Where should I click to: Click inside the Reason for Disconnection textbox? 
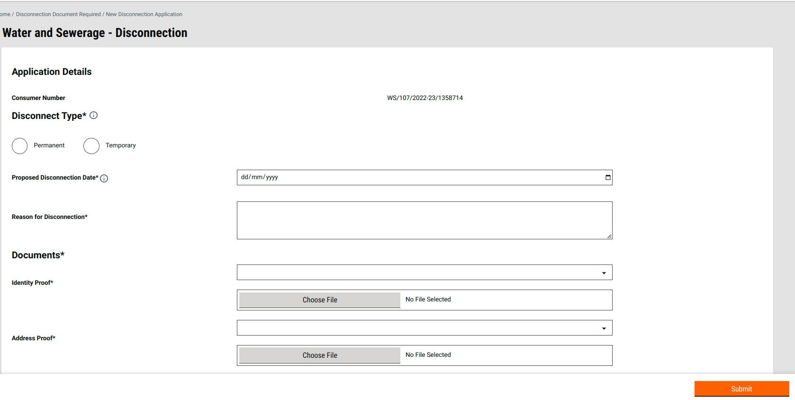424,220
